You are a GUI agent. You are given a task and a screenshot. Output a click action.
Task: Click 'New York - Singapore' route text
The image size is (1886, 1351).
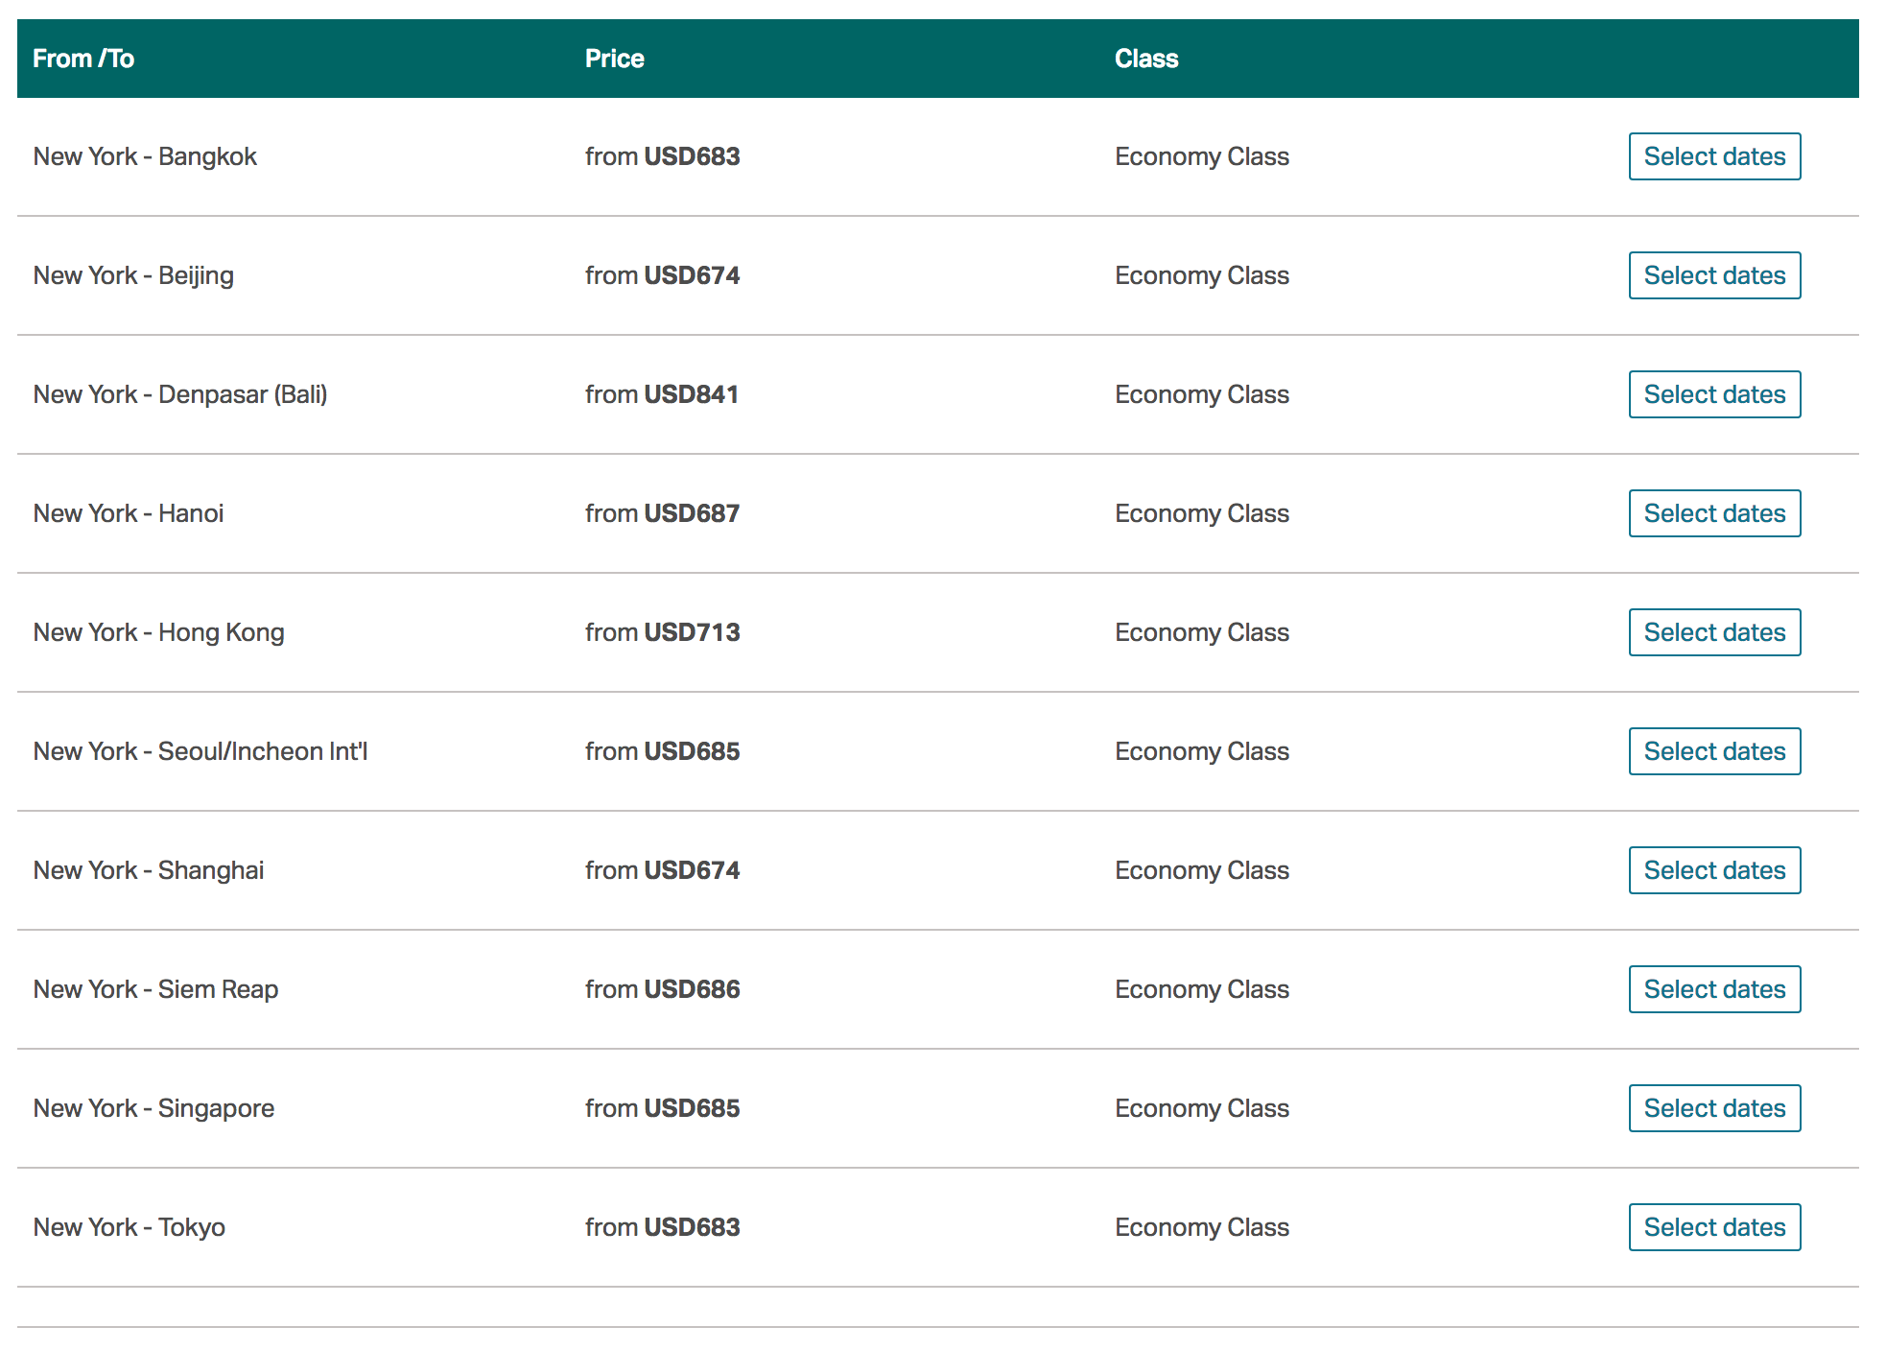pos(153,1108)
